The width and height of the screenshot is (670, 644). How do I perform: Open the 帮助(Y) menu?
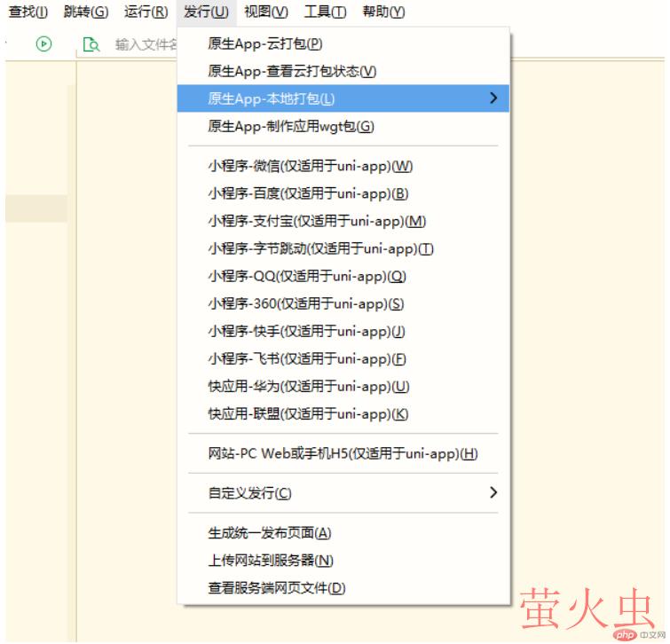[383, 12]
